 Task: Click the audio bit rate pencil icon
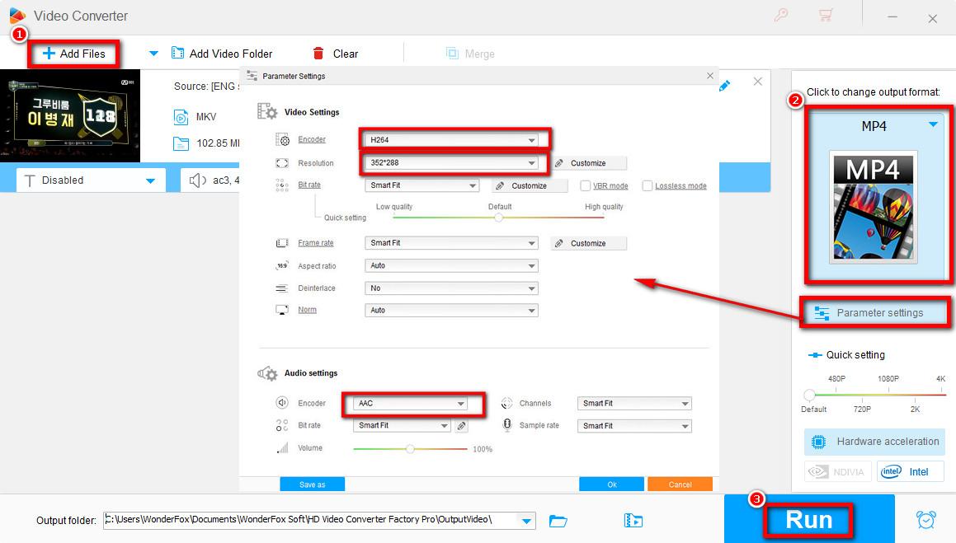(x=462, y=426)
